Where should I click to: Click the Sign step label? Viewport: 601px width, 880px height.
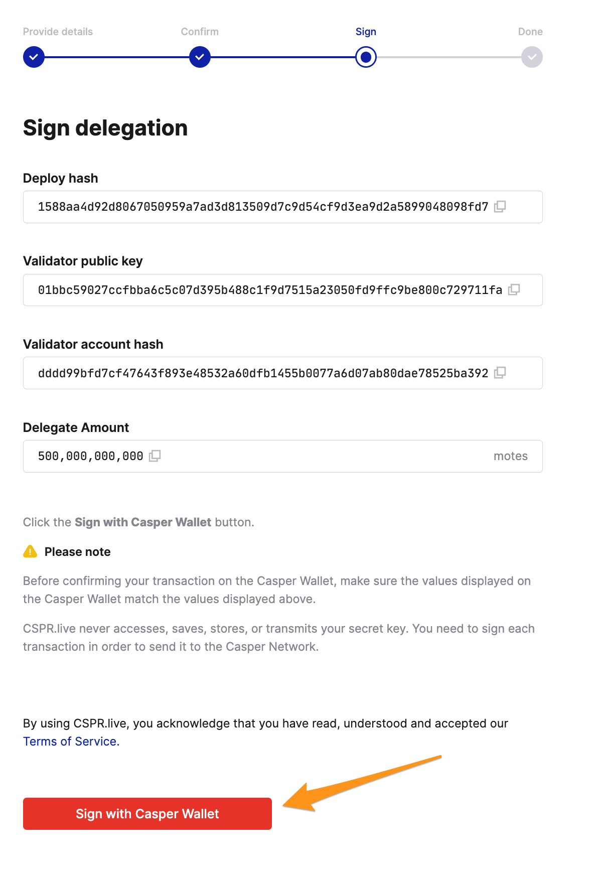tap(366, 32)
